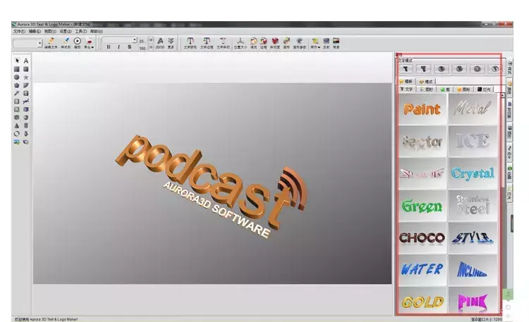This screenshot has width=529, height=322.
Task: Apply the WATER text style thumbnail
Action: (422, 269)
